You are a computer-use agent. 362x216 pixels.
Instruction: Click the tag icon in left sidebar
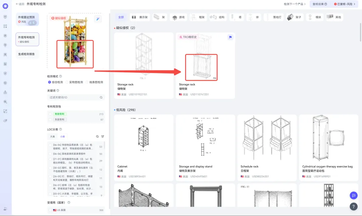point(5,121)
